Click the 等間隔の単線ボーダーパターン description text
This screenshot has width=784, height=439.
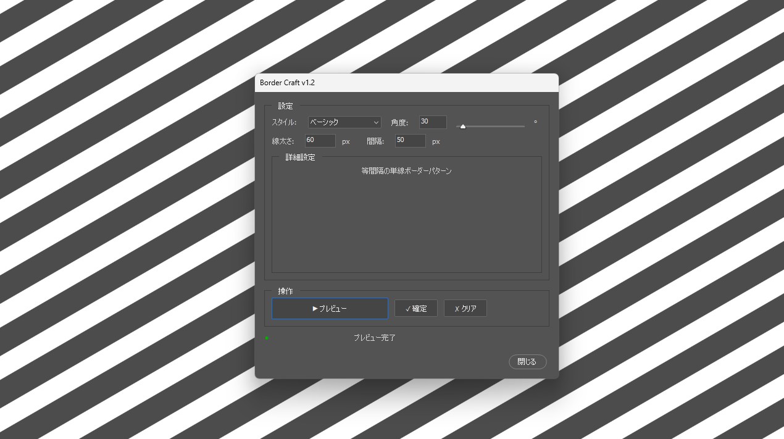coord(406,171)
